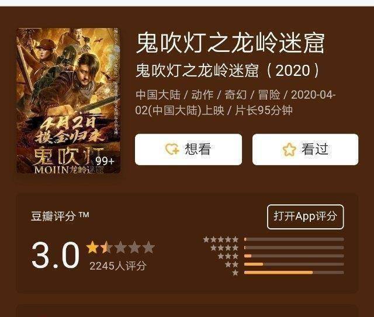Click the two-star row icons
Image resolution: width=374 pixels, height=317 pixels.
pyautogui.click(x=231, y=264)
